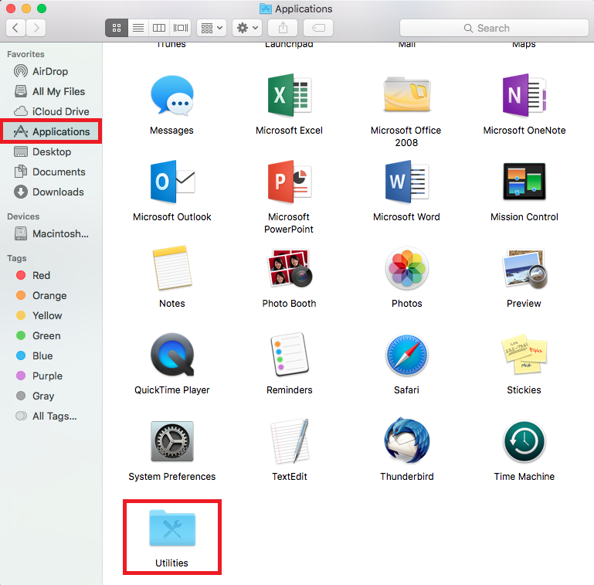Open the Microsoft Office 2008 folder

tap(407, 94)
